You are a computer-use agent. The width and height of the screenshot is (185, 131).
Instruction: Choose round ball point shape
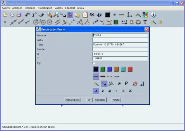110,91
